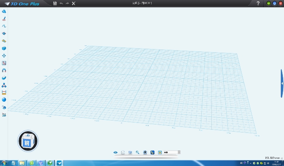
Task: Open the measure distance tool
Action: tap(4, 92)
